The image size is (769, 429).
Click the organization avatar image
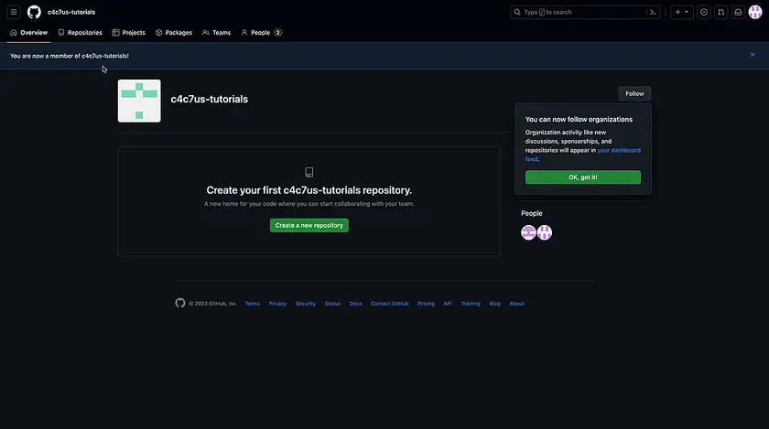[139, 101]
